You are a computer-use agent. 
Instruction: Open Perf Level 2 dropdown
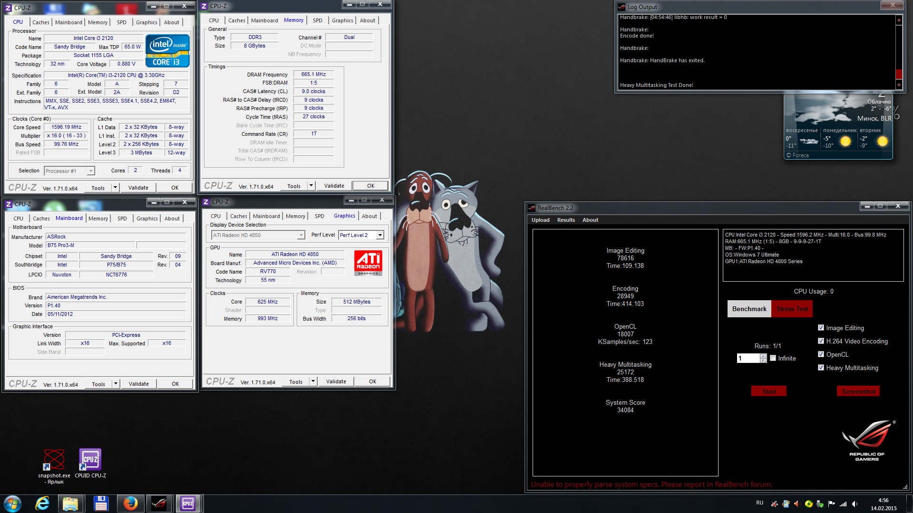(380, 235)
